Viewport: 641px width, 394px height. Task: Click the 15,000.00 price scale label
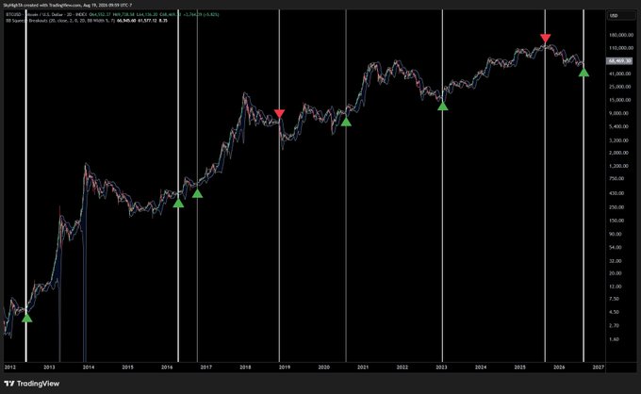[621, 100]
